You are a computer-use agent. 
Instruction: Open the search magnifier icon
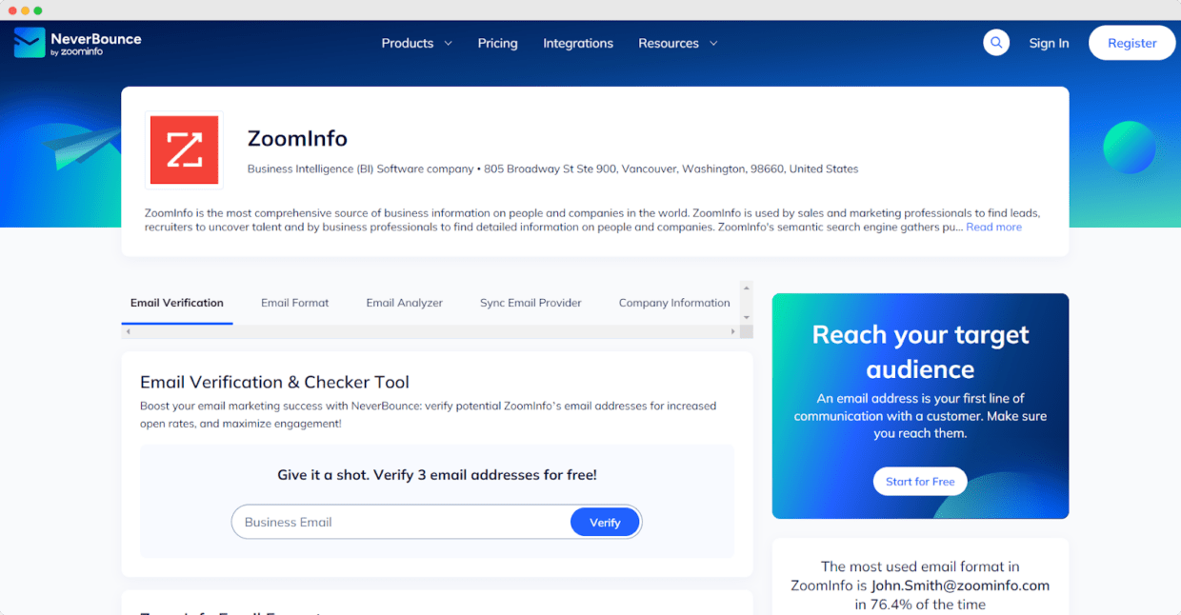click(x=996, y=43)
